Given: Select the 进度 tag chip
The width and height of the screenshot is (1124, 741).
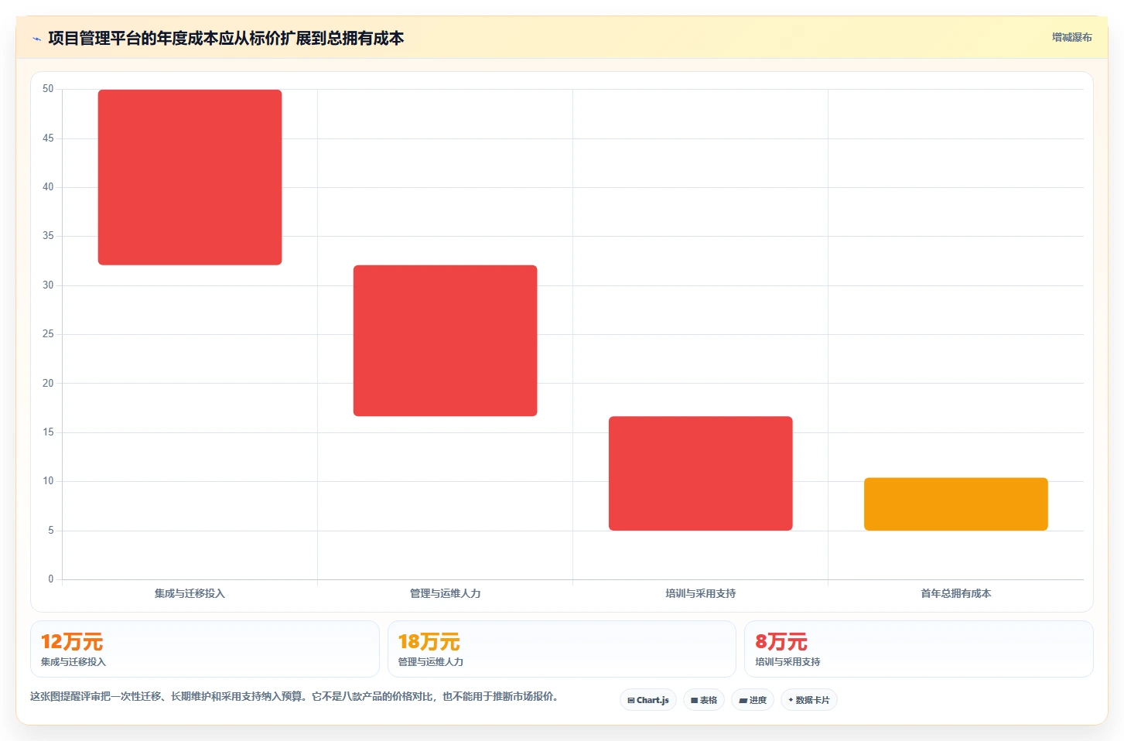Looking at the screenshot, I should (x=753, y=700).
